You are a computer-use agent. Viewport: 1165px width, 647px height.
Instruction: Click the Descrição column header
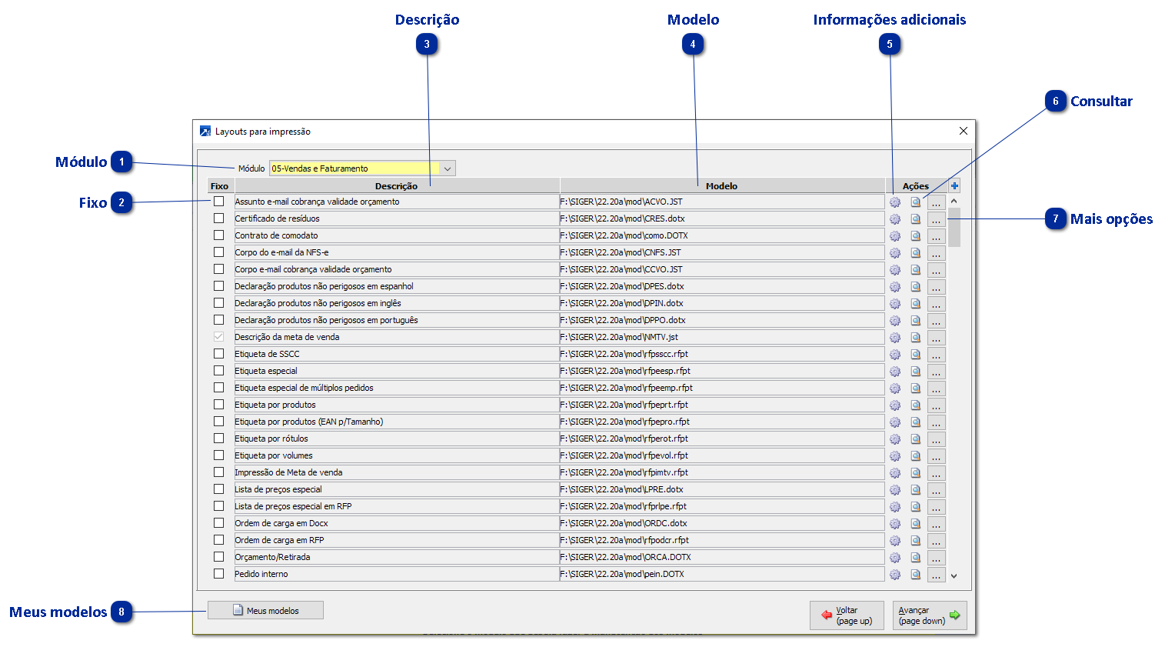397,185
